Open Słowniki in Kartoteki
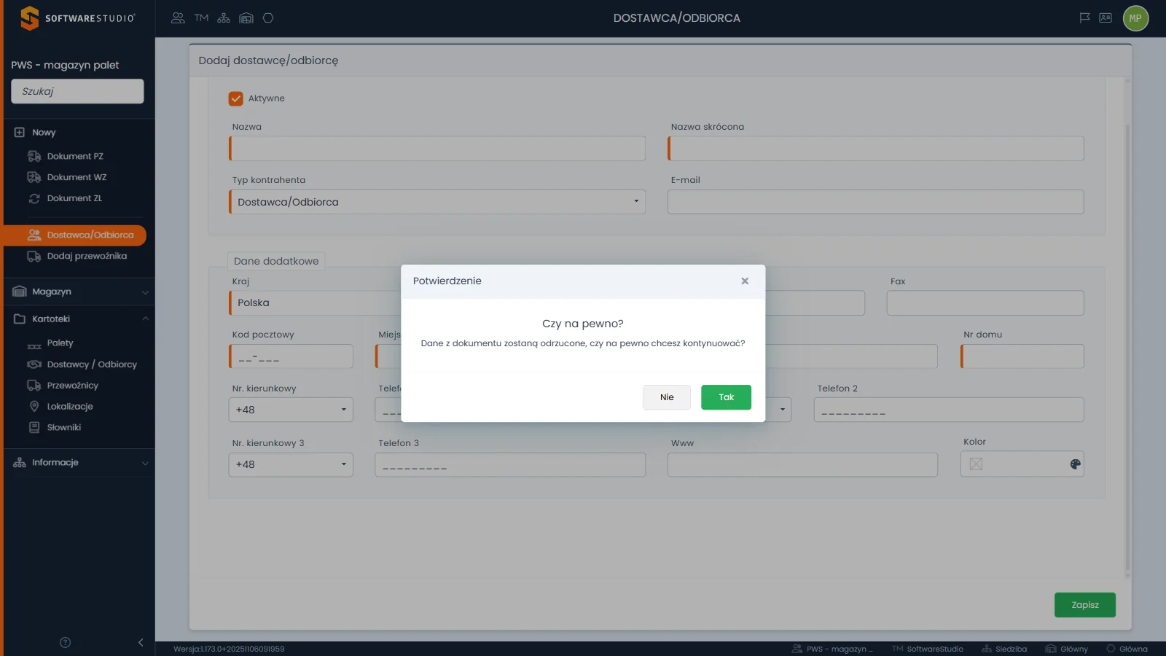Image resolution: width=1166 pixels, height=656 pixels. tap(63, 428)
